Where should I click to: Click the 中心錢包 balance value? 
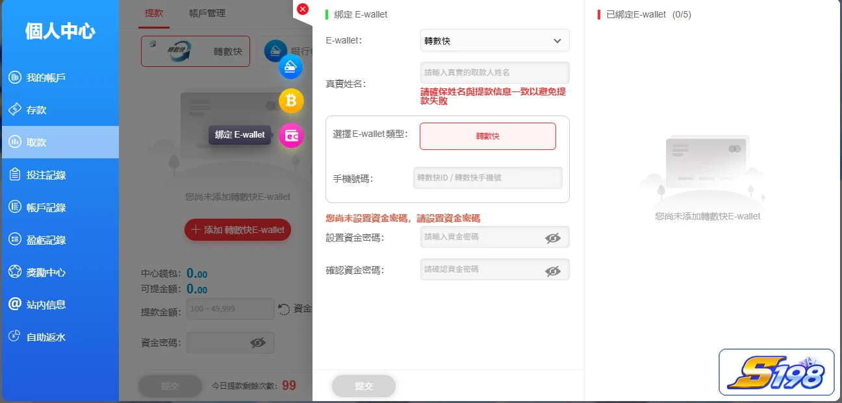198,273
